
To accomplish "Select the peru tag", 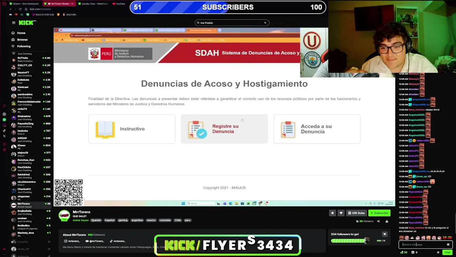I will (188, 220).
